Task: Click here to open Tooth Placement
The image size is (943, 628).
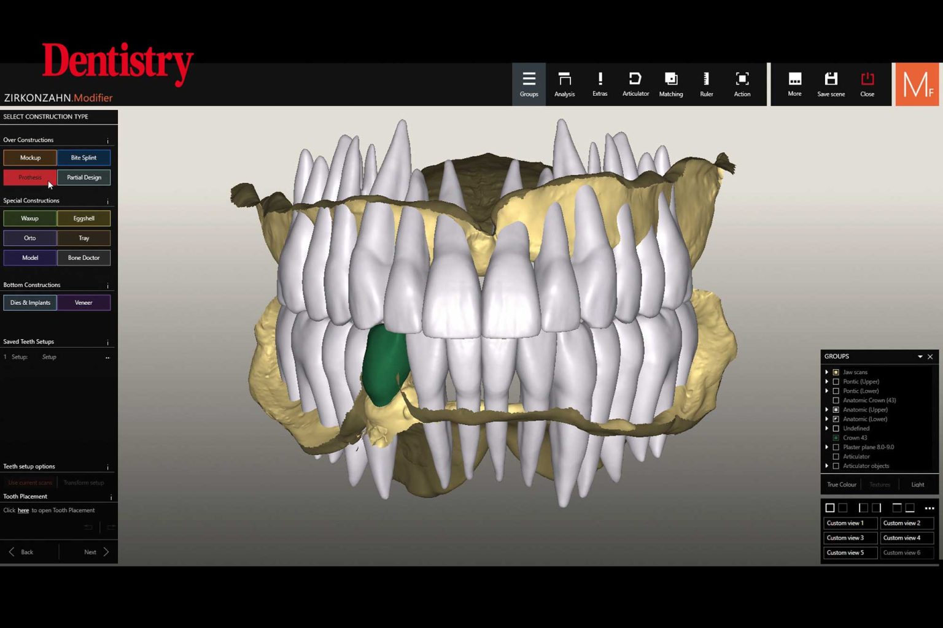Action: pyautogui.click(x=23, y=510)
